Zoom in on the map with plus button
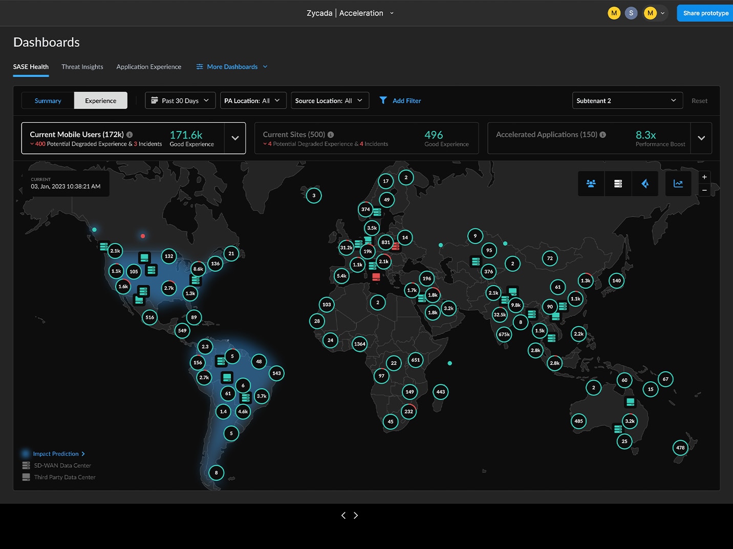The height and width of the screenshot is (549, 733). tap(704, 177)
